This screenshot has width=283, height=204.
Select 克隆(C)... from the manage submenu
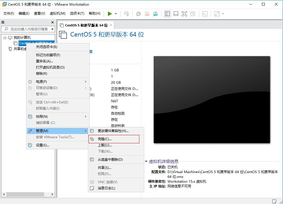pyautogui.click(x=105, y=139)
